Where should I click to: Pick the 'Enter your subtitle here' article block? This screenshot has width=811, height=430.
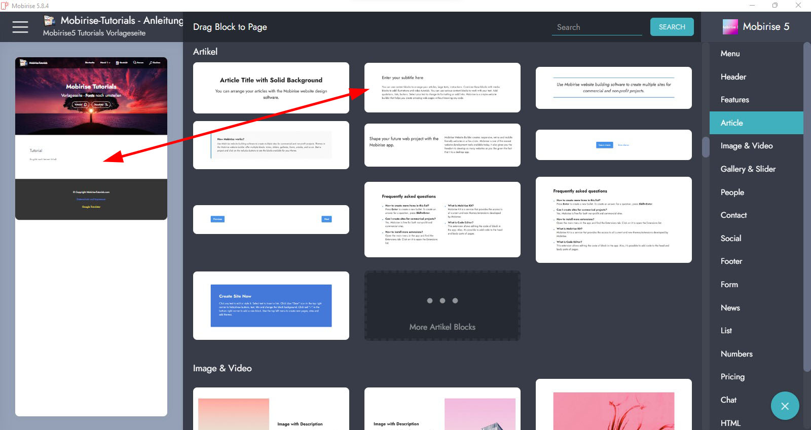[x=443, y=88]
